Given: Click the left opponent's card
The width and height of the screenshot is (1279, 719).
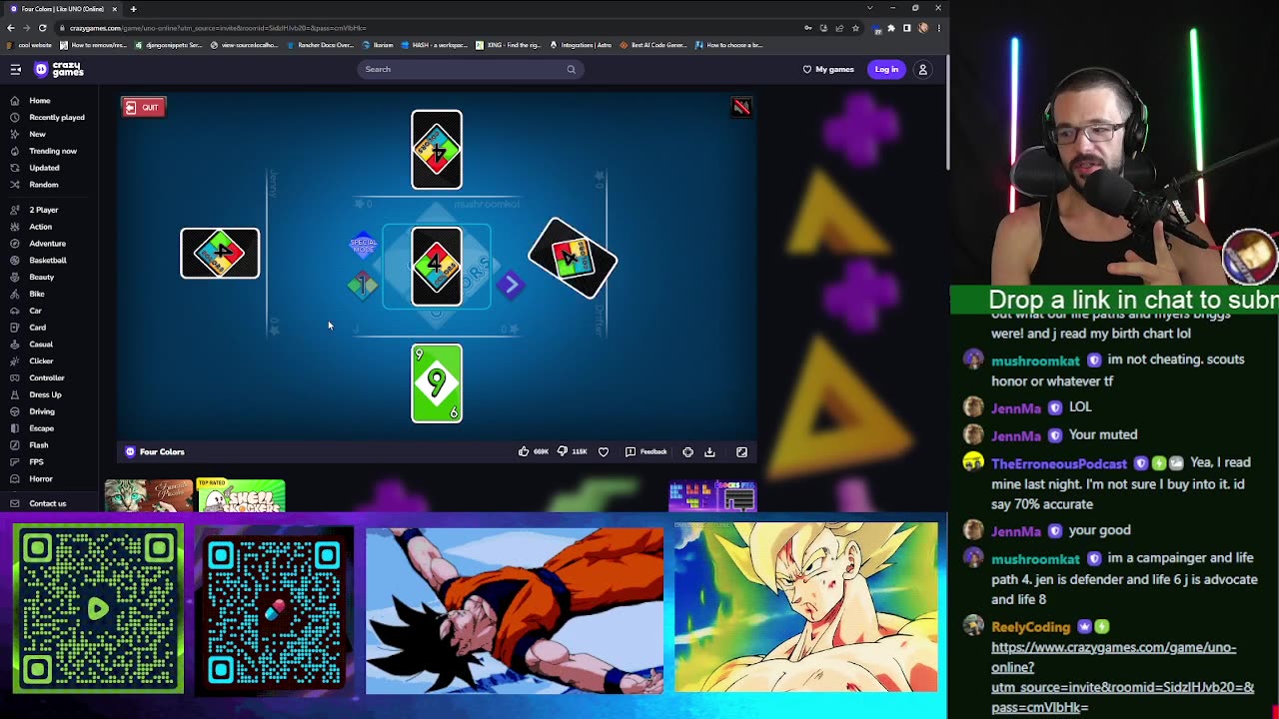Looking at the screenshot, I should (x=220, y=253).
